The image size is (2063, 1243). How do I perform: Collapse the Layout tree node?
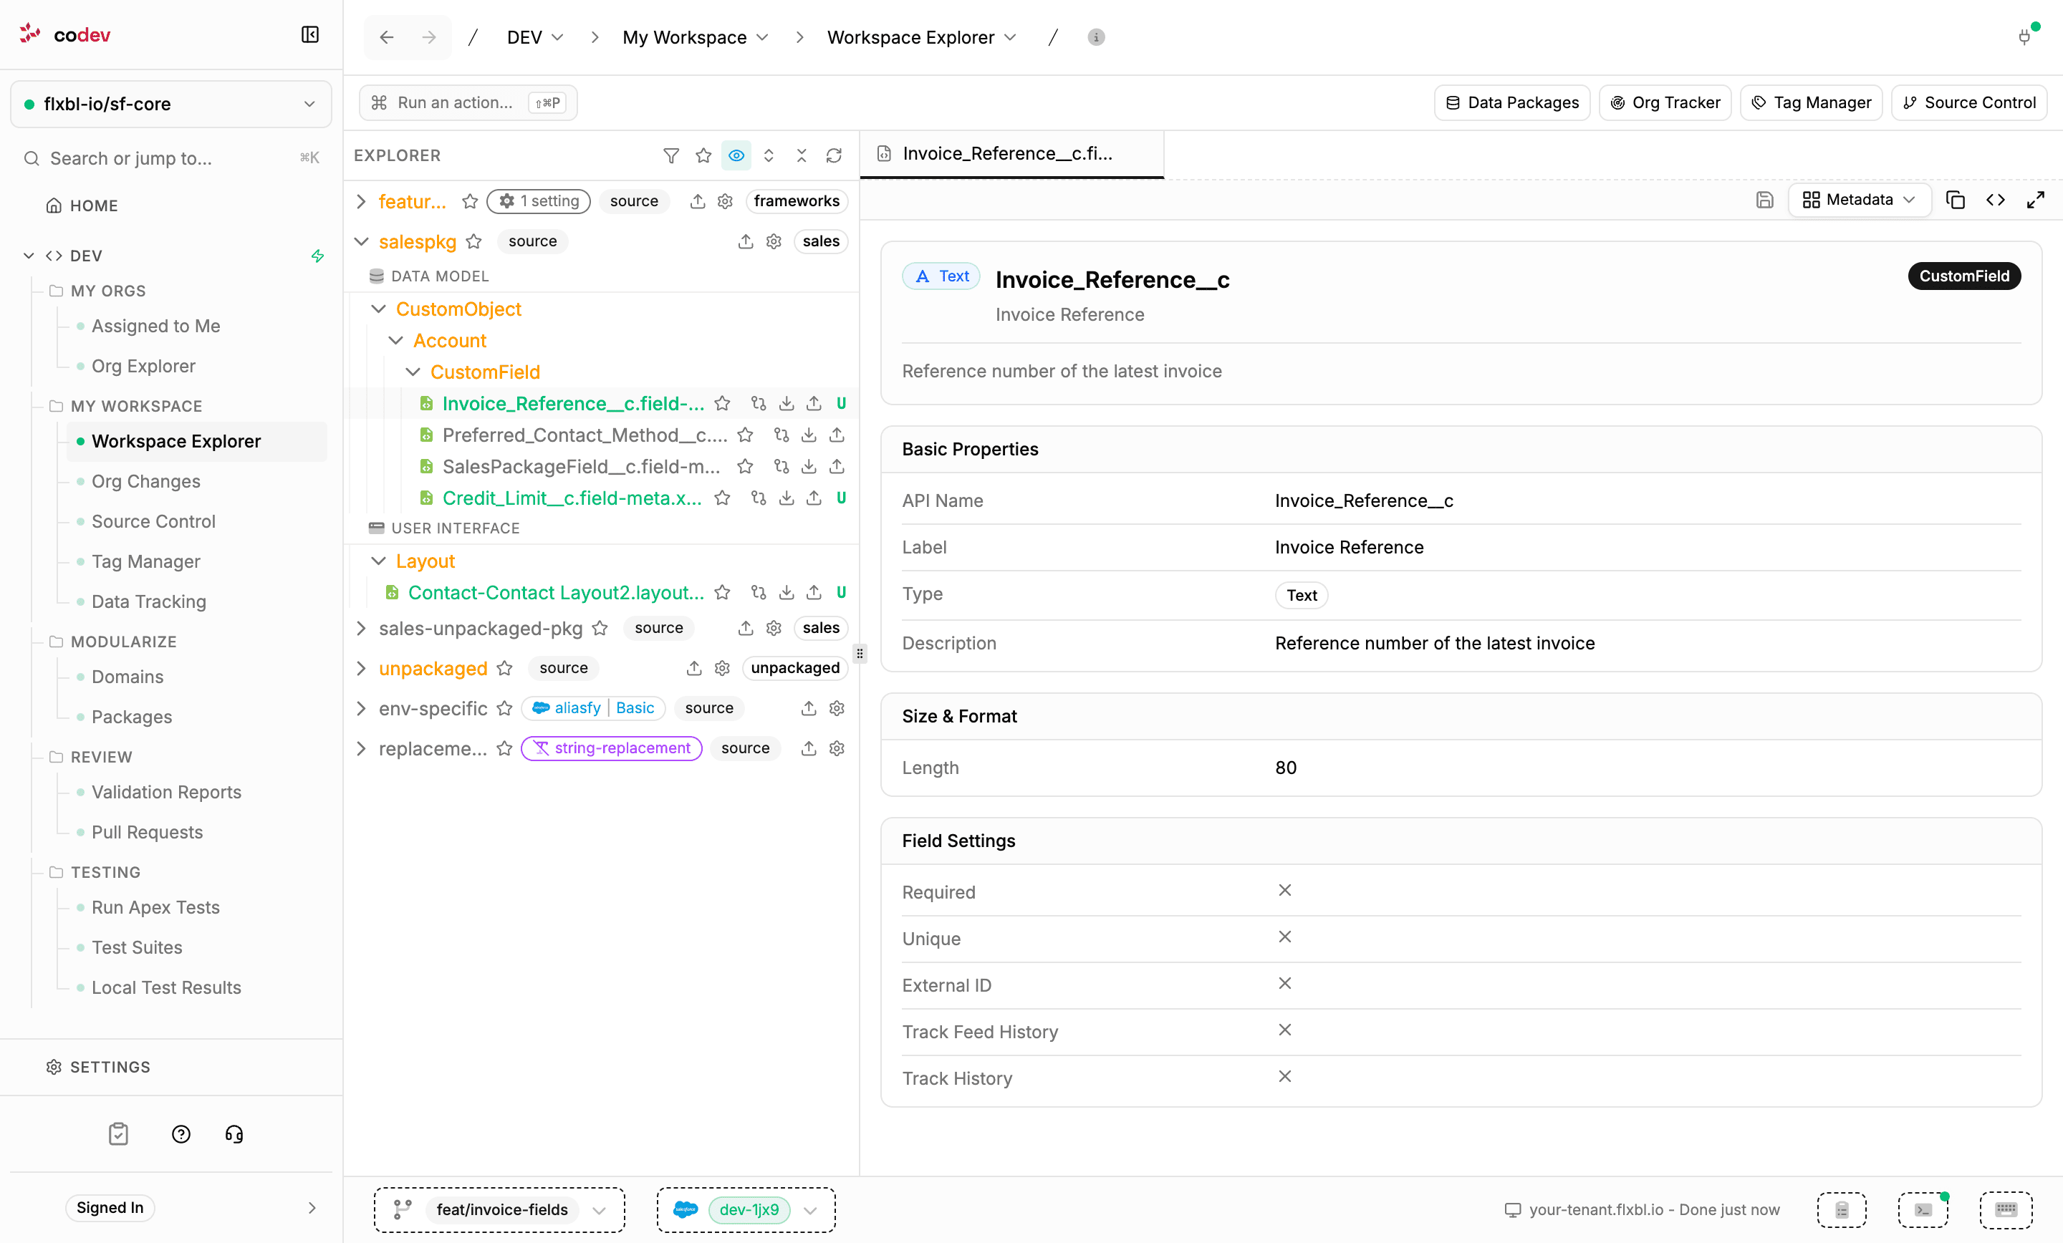click(x=378, y=561)
